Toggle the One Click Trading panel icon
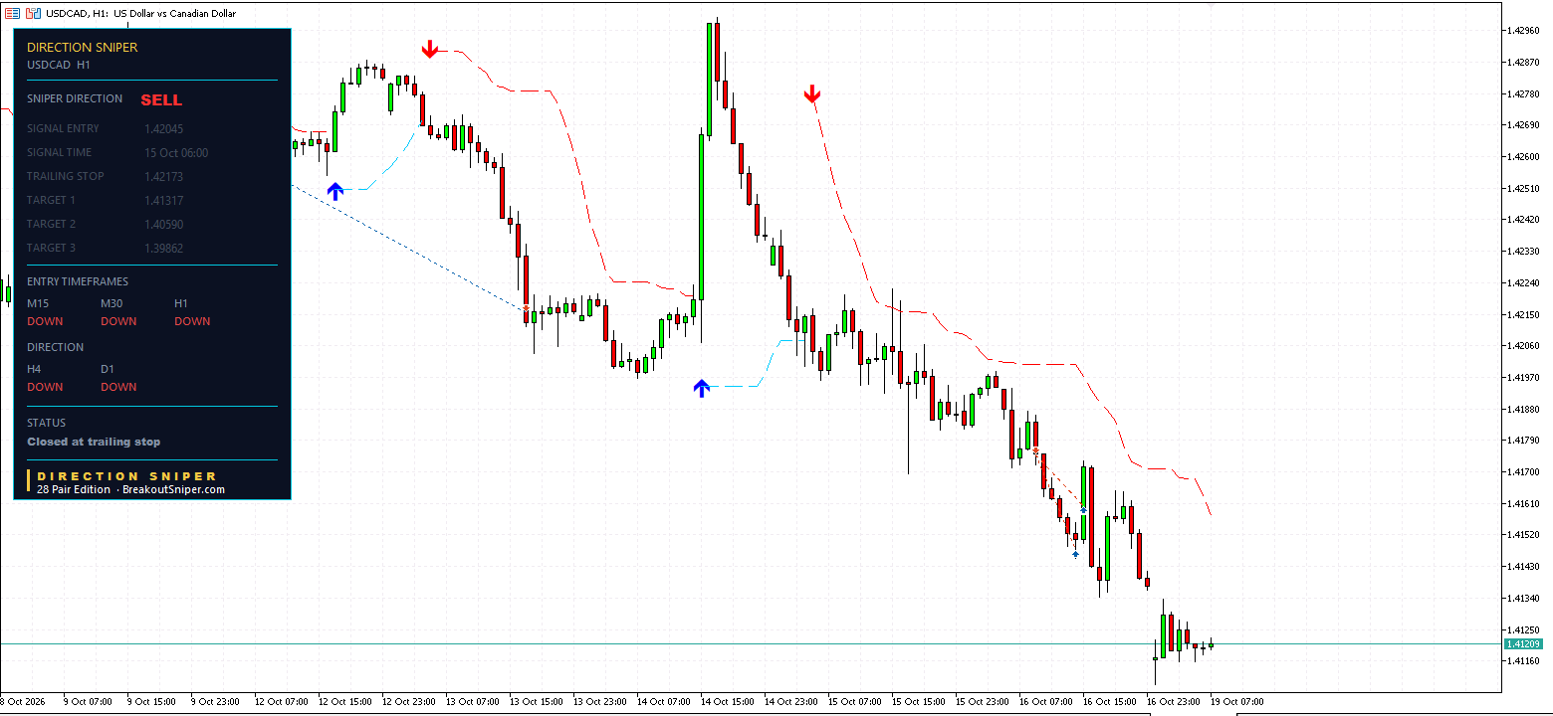1553x716 pixels. 34,13
